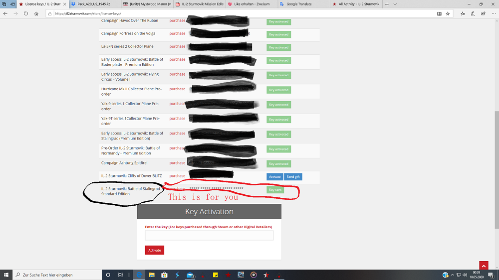Click the Windows taskbar search box
The width and height of the screenshot is (499, 280).
click(57, 275)
